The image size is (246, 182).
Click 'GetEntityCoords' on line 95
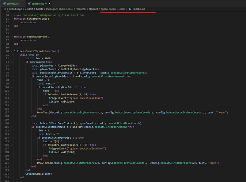[72, 69]
